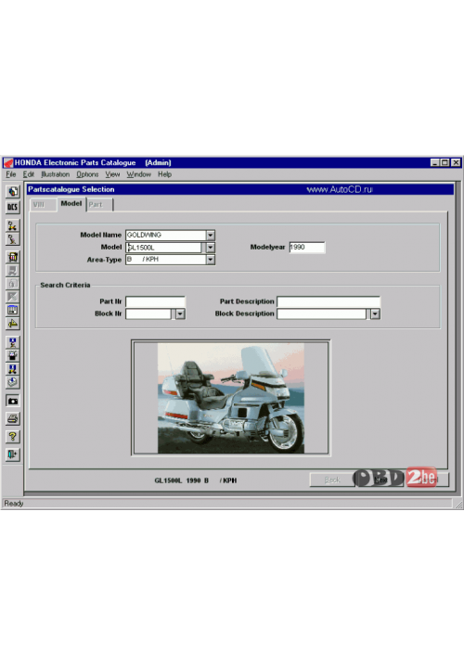
Task: Open help via yellow question mark icon
Action: 12,437
